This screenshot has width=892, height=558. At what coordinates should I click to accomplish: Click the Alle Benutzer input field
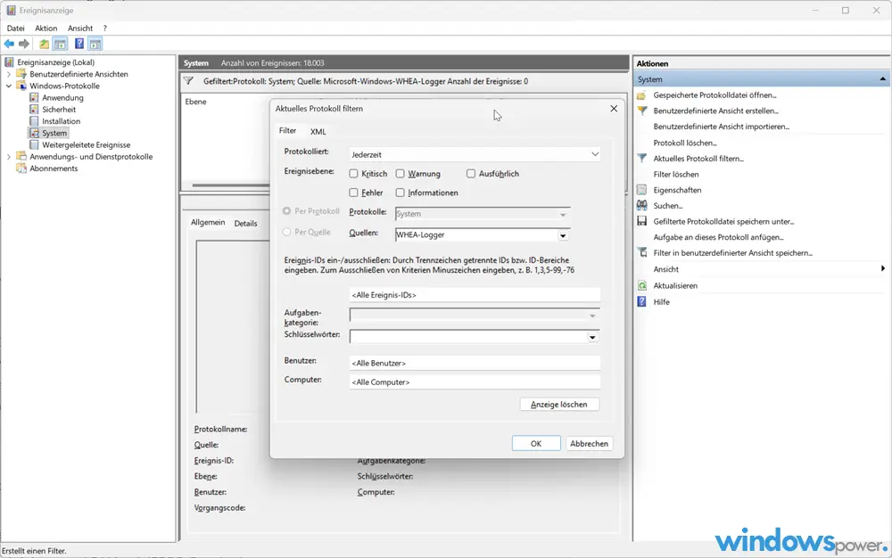[x=475, y=363]
